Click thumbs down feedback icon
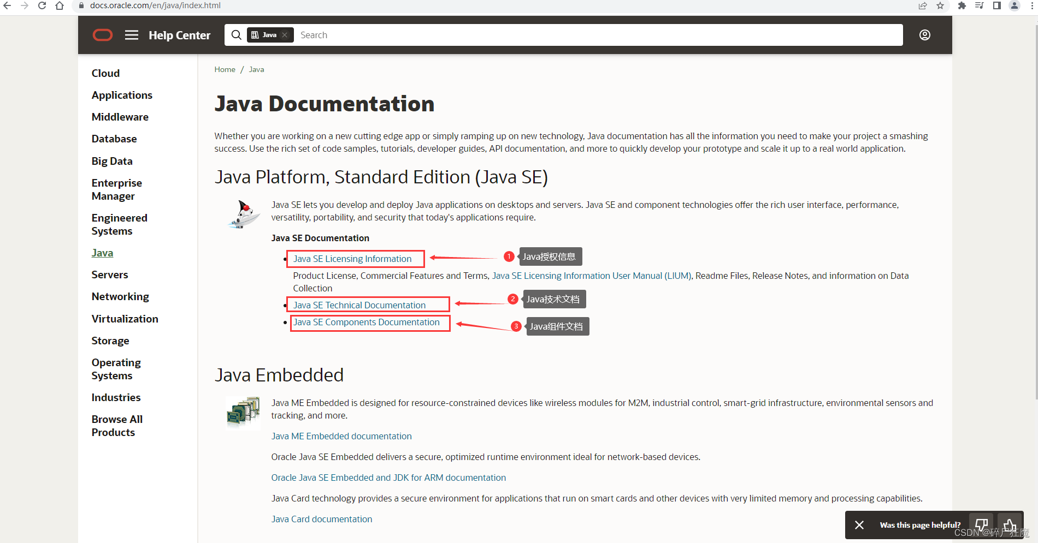This screenshot has height=543, width=1038. point(982,525)
